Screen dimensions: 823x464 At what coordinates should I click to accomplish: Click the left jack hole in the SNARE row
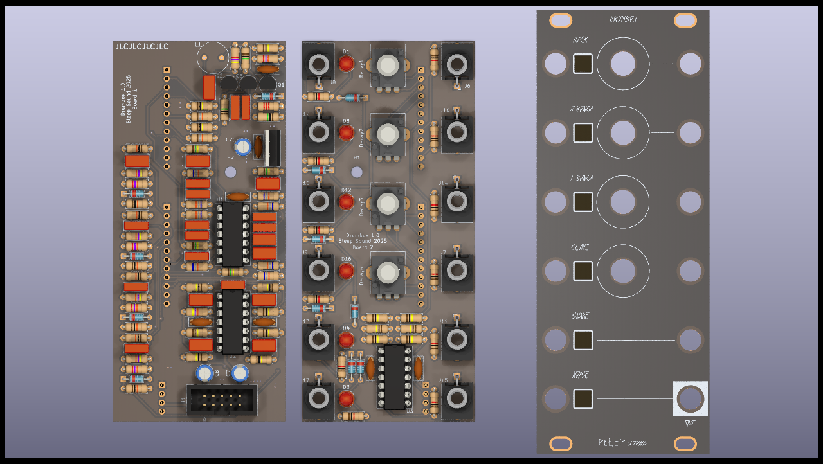pyautogui.click(x=556, y=340)
